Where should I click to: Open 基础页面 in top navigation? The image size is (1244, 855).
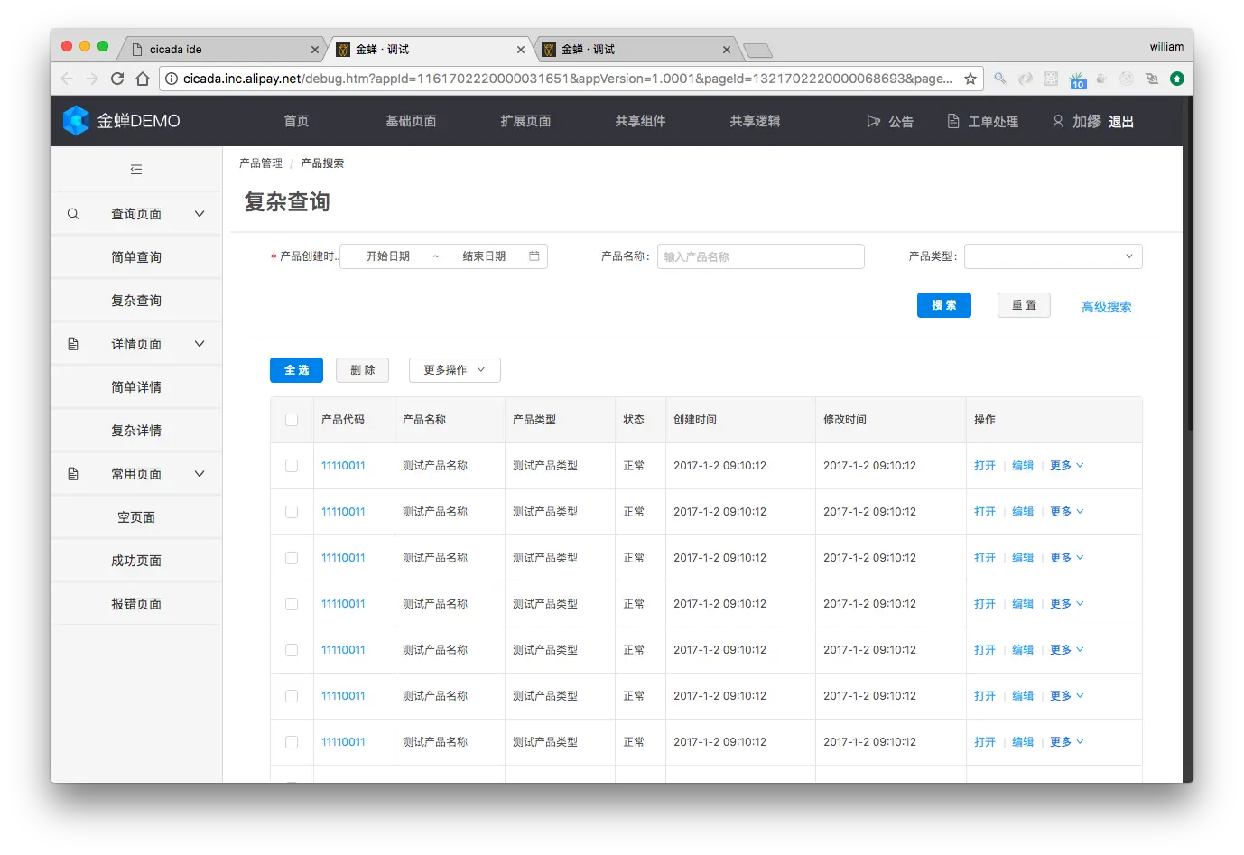(x=411, y=121)
